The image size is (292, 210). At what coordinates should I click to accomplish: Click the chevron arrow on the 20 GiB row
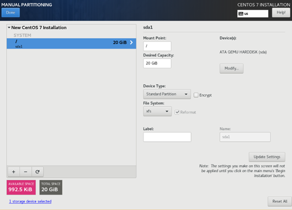(131, 42)
